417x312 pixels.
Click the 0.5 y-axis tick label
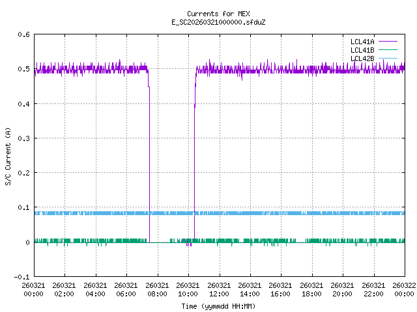coord(23,69)
